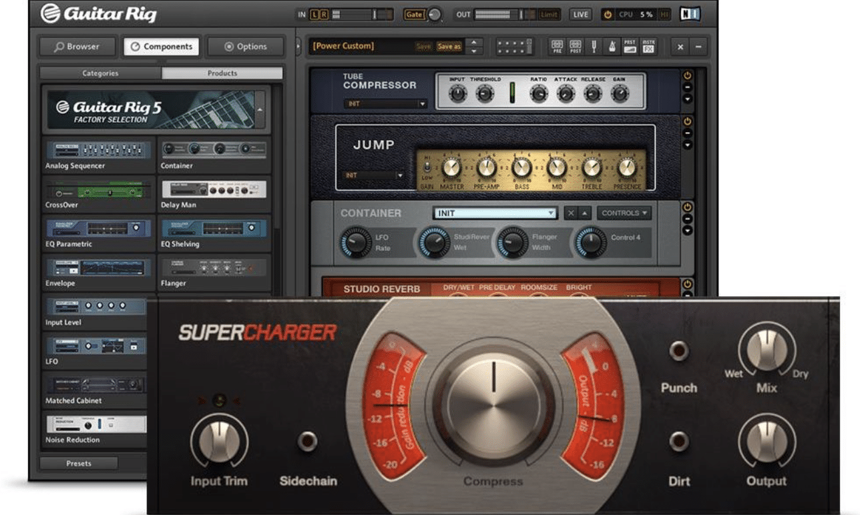This screenshot has width=860, height=515.
Task: Open the Tuner tool
Action: point(593,46)
